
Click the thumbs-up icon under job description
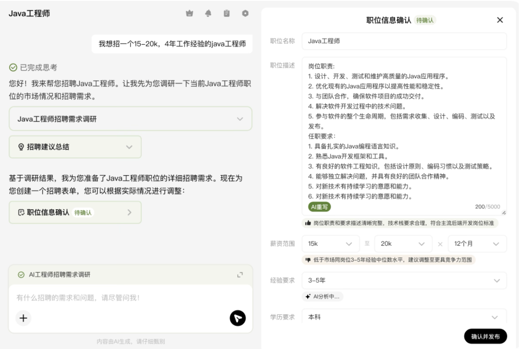coord(308,223)
